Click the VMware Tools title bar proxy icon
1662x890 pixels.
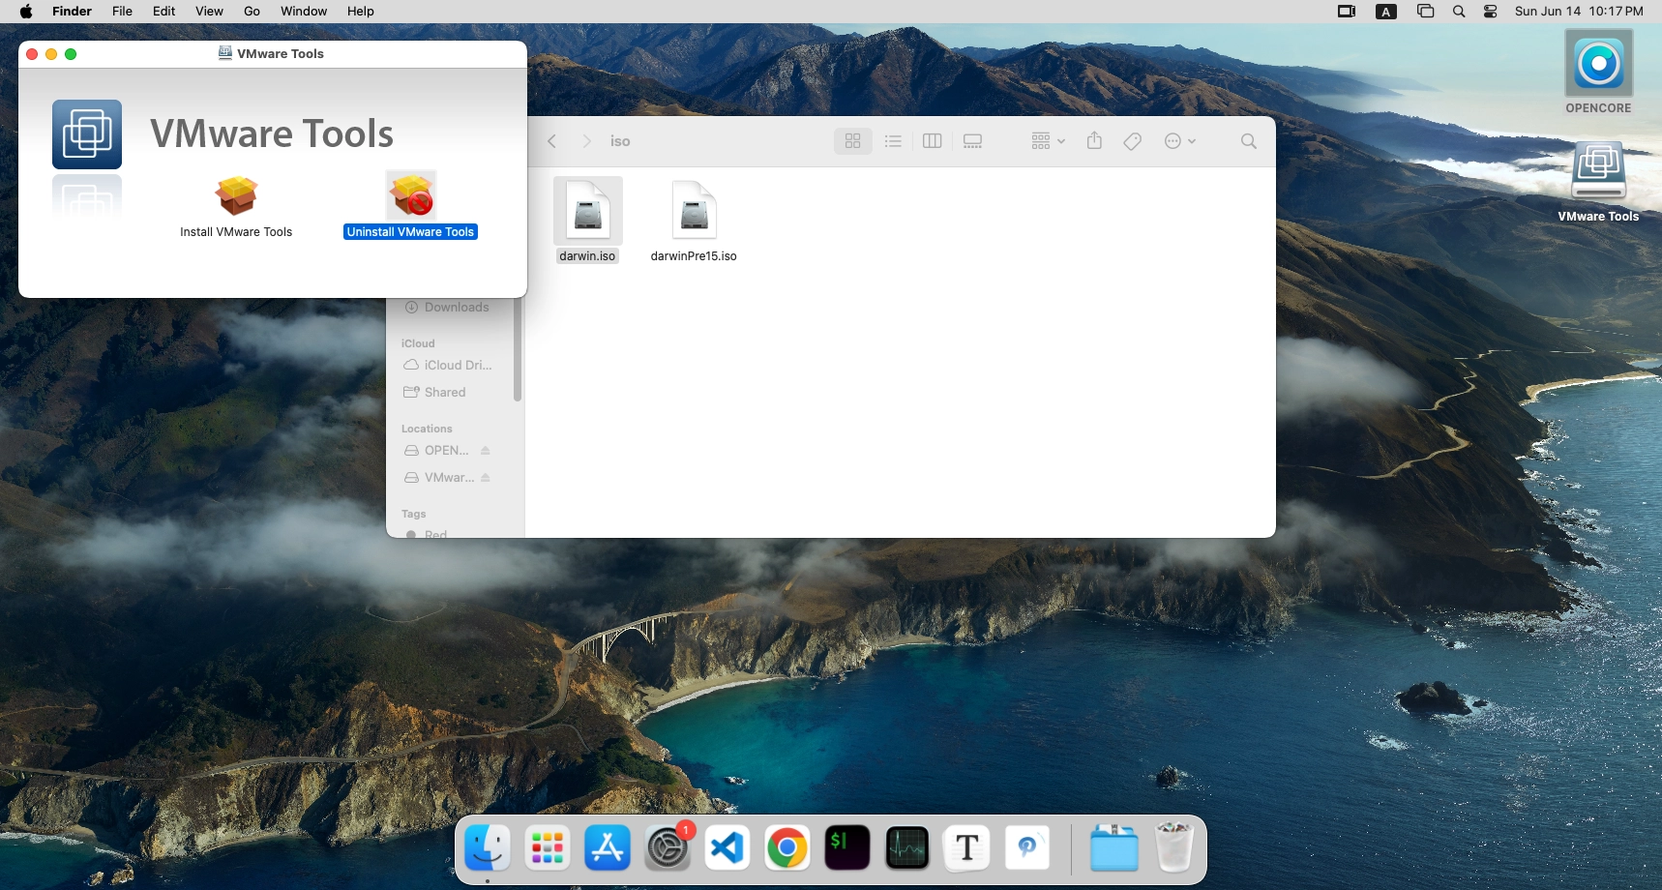point(225,53)
